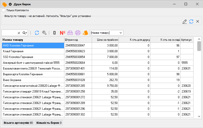
Task: Select the 'Вино Украина' row
Action: (x=33, y=80)
